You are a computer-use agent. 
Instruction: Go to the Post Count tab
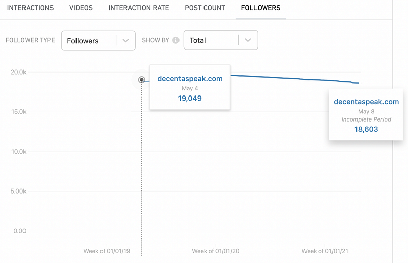coord(205,8)
